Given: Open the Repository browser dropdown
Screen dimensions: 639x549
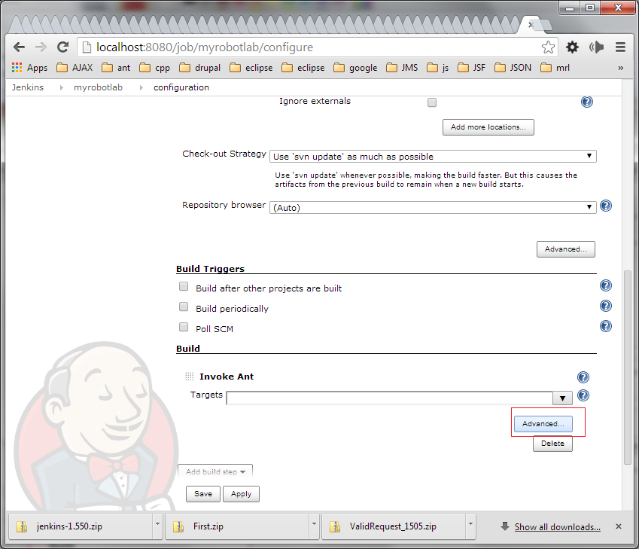Looking at the screenshot, I should coord(433,207).
